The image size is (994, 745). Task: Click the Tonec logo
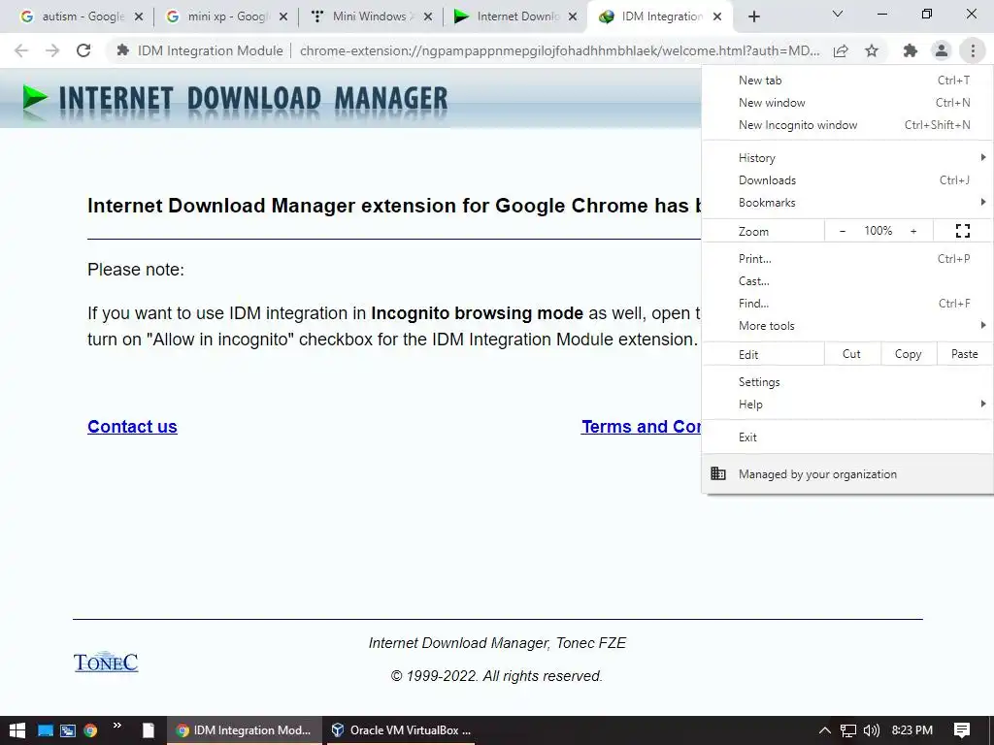click(x=106, y=662)
